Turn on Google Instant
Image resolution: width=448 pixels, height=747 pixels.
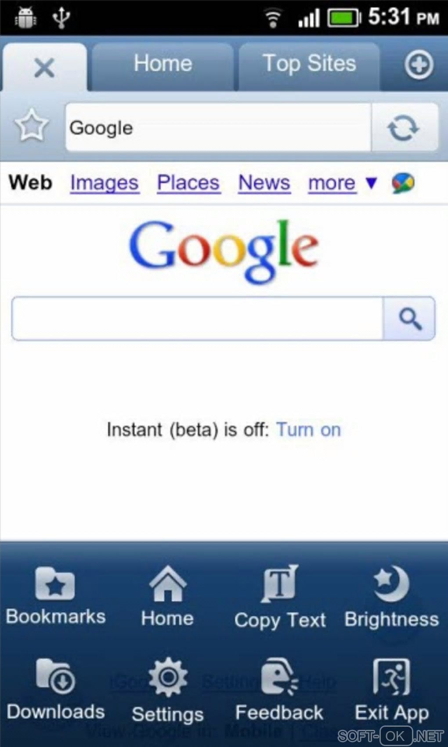tap(308, 429)
